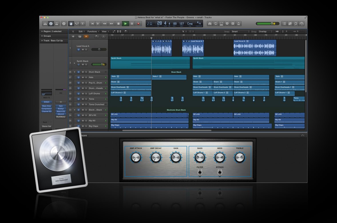Turn off power for Toms track
This screenshot has width=337, height=223.
[x=78, y=99]
